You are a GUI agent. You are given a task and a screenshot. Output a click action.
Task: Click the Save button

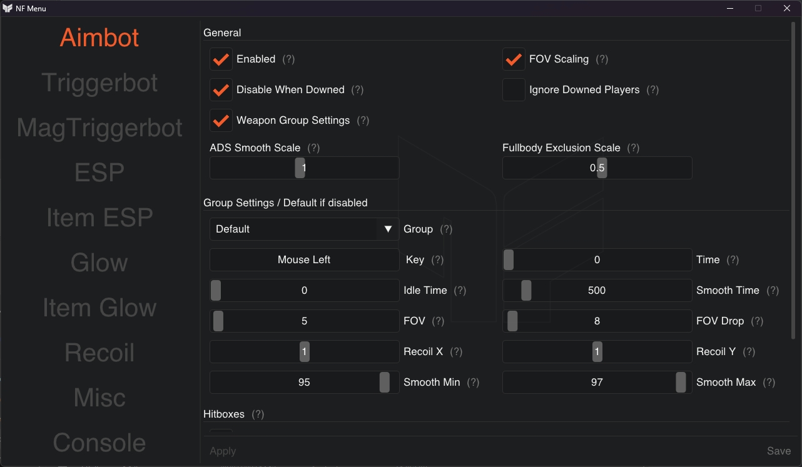point(779,451)
